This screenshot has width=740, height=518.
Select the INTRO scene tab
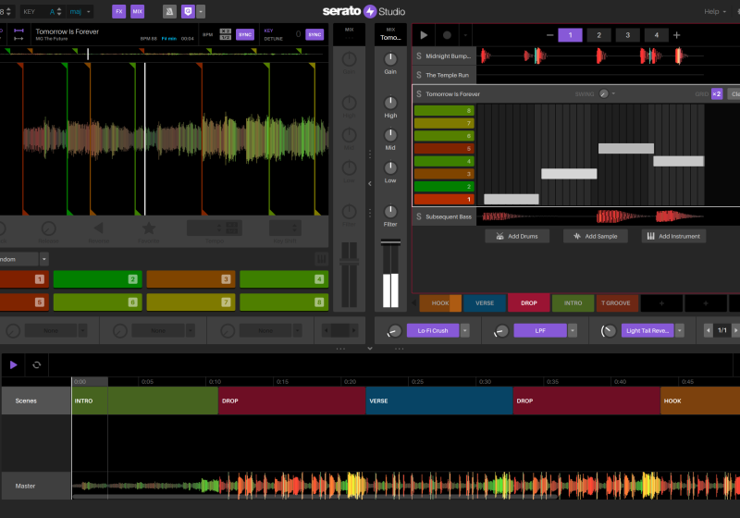click(573, 302)
